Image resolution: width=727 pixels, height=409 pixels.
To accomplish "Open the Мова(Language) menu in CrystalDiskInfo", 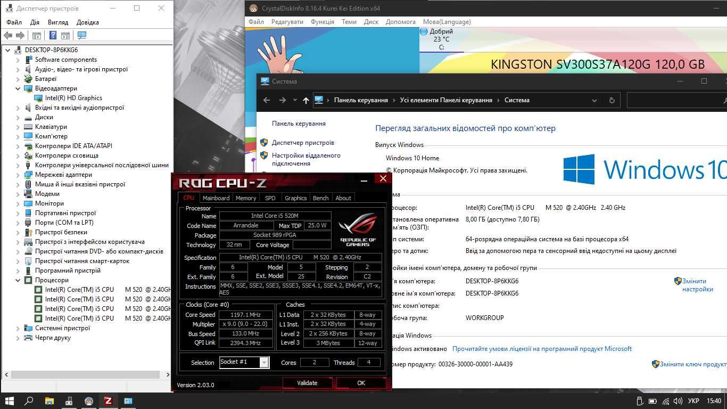I will 447,22.
